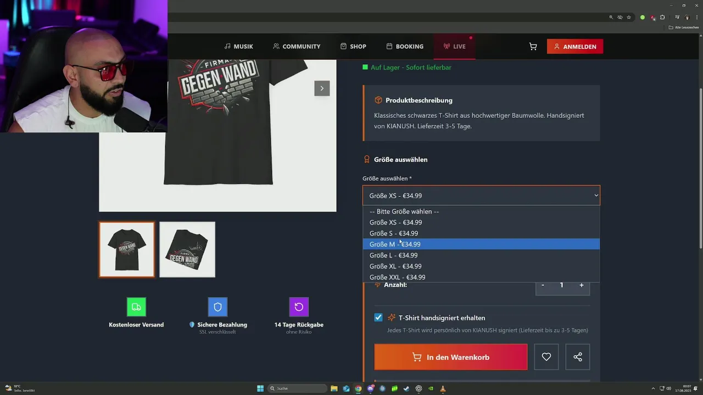The width and height of the screenshot is (703, 395).
Task: Click the 'Auf Lager - Sofort lieferbar' text
Action: click(411, 67)
